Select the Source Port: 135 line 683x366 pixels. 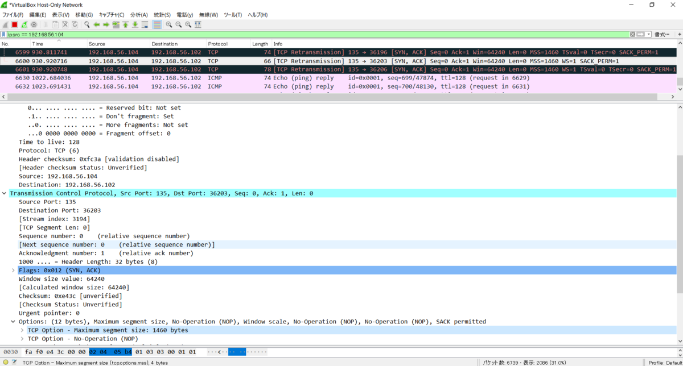(47, 202)
